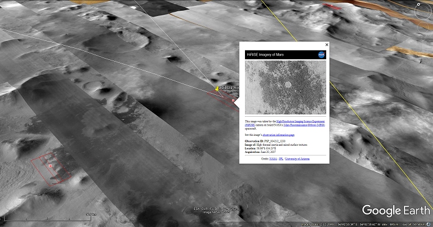Viewport: 433px width, 227px height.
Task: Click the Observation ID text line
Action: [265, 141]
